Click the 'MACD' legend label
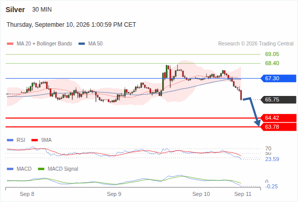The width and height of the screenshot is (298, 202). point(24,169)
